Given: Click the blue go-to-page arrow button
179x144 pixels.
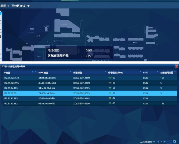Looking at the screenshot, I should [x=174, y=142].
